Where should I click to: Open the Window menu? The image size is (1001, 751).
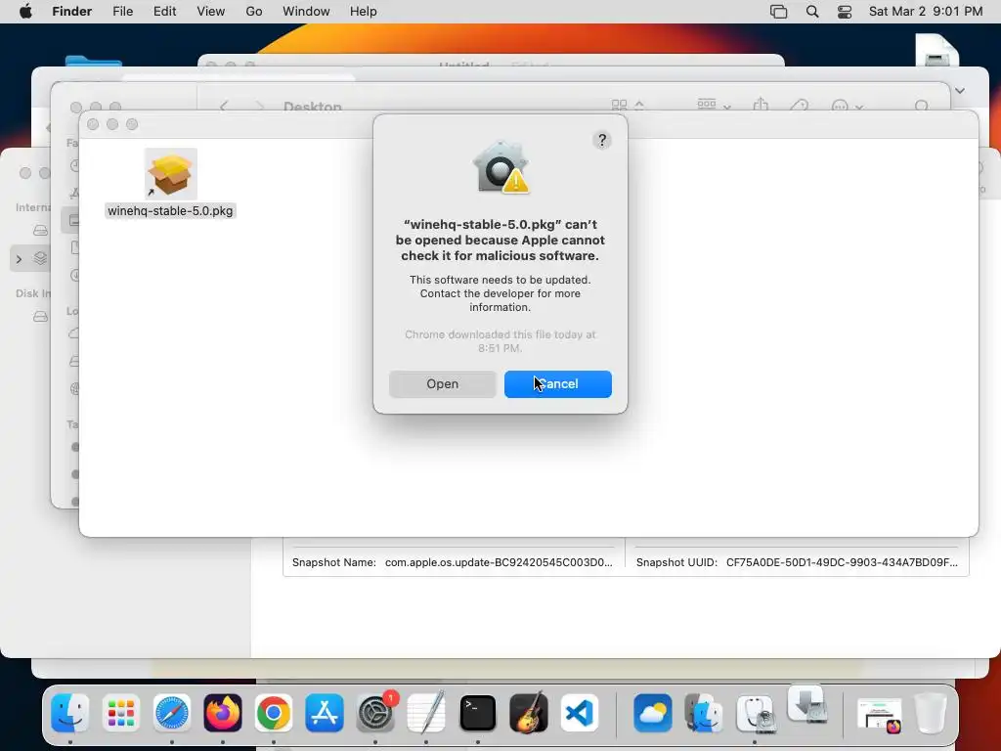pos(306,12)
